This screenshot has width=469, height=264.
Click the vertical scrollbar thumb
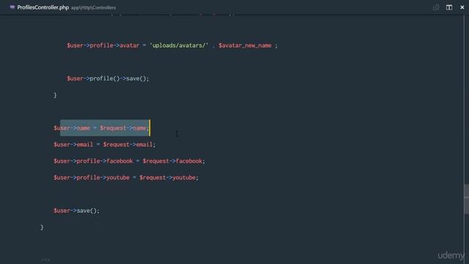point(466,199)
